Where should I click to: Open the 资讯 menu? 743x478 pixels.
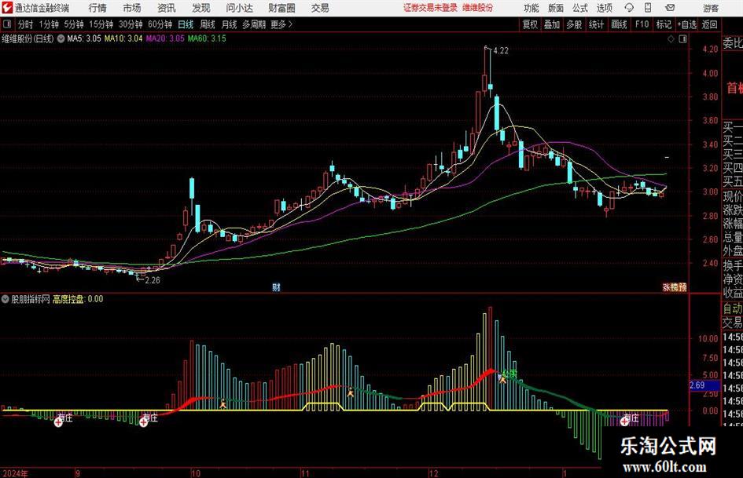point(167,8)
